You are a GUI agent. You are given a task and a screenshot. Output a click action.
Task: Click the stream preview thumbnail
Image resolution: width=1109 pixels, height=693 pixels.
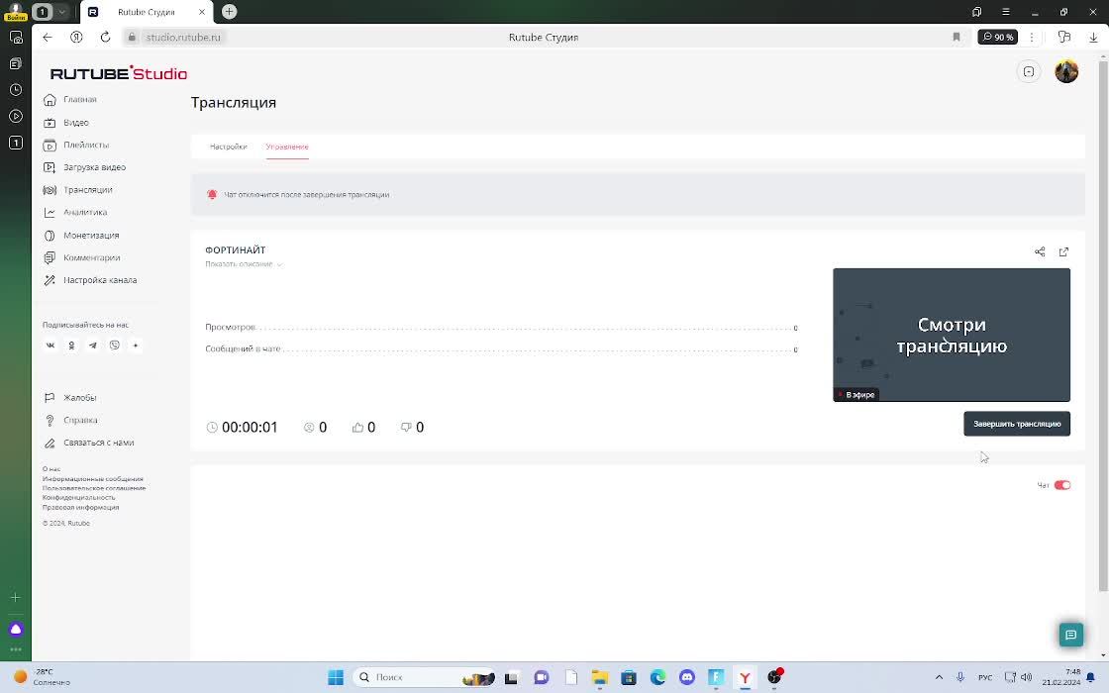(952, 335)
